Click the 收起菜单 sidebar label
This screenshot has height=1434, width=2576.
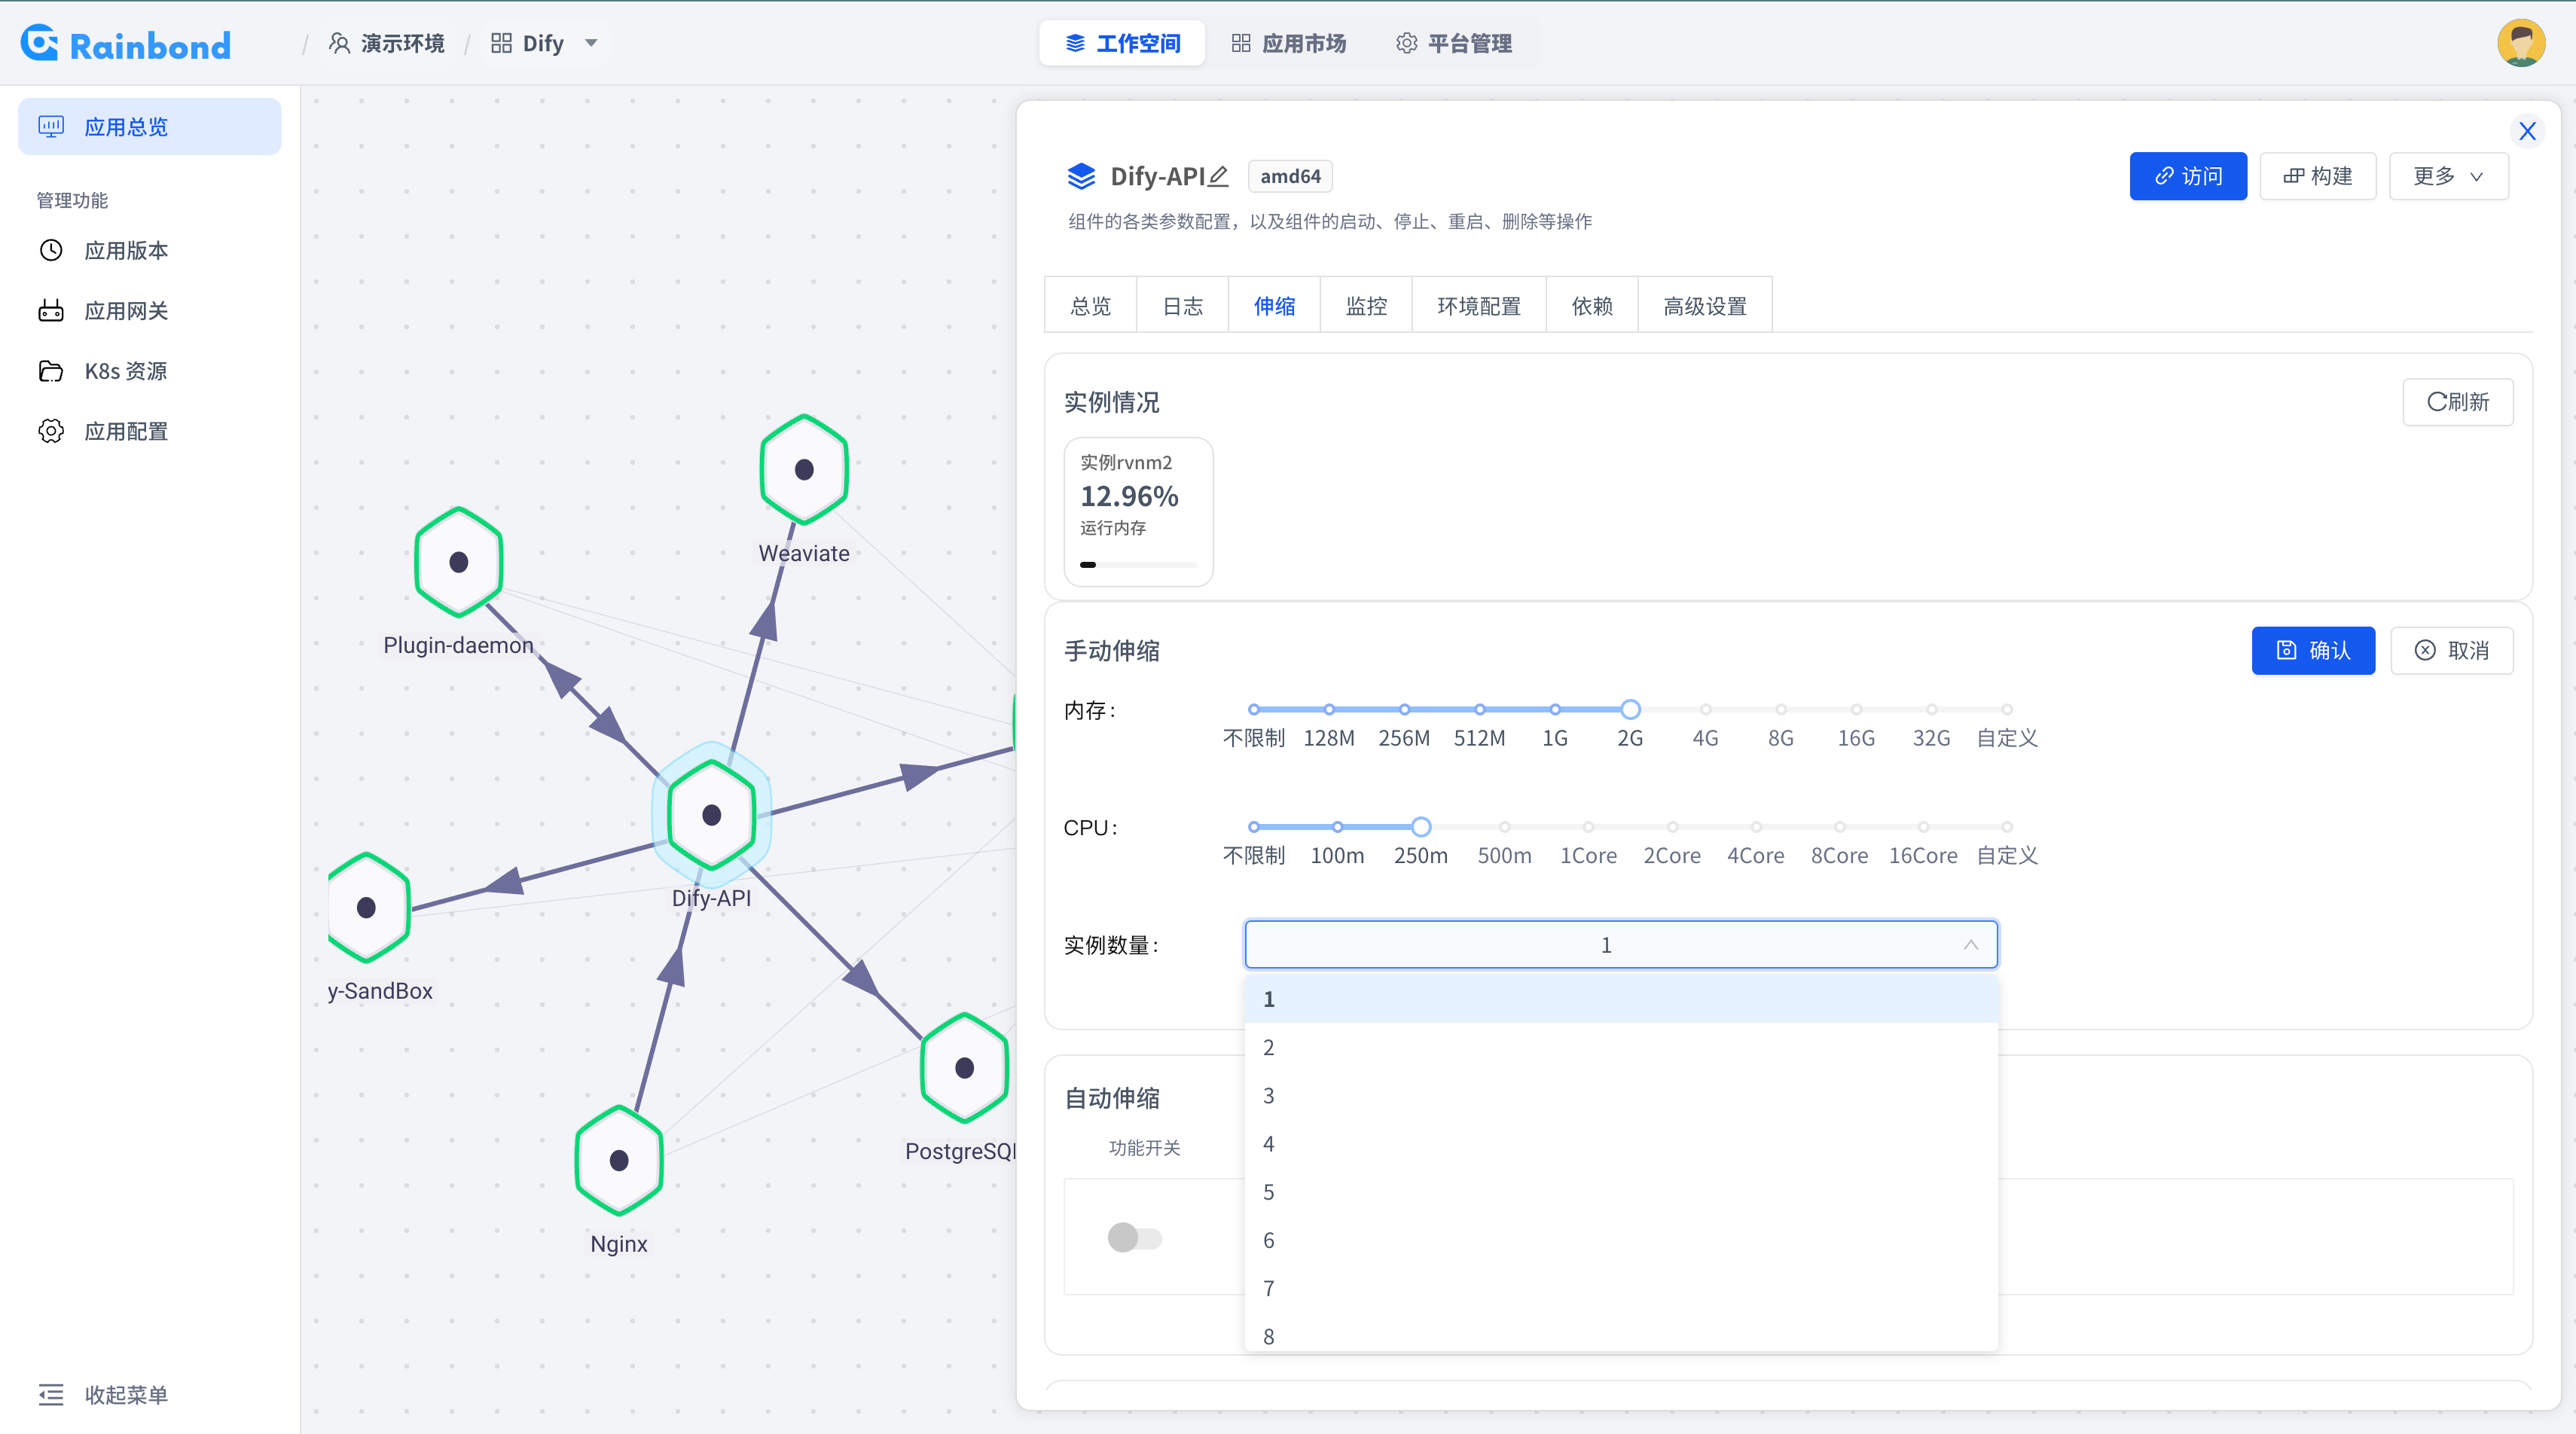point(126,1394)
